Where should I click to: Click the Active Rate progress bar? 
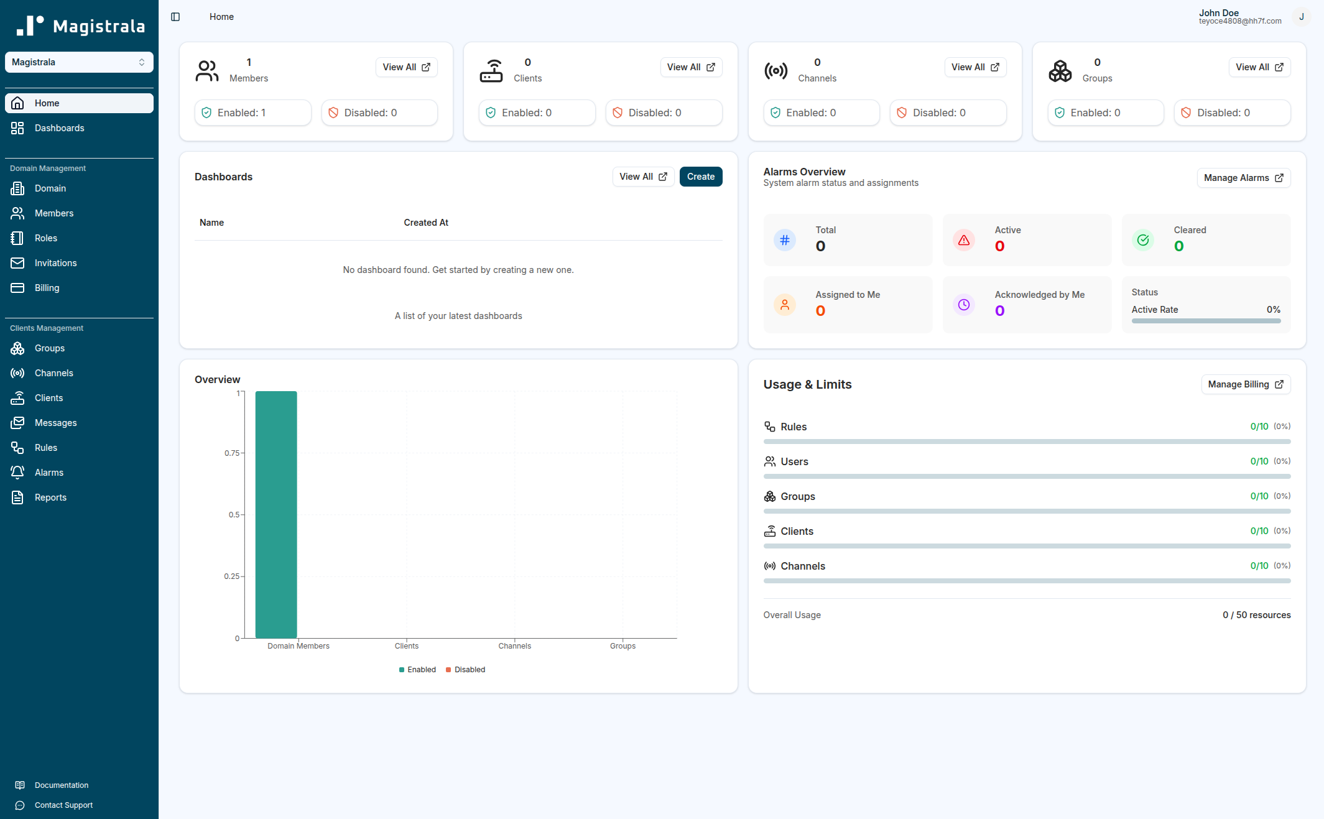click(1206, 321)
